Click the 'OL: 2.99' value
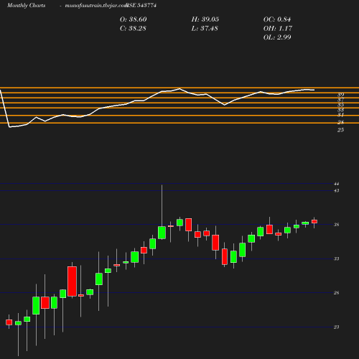 click(x=277, y=37)
